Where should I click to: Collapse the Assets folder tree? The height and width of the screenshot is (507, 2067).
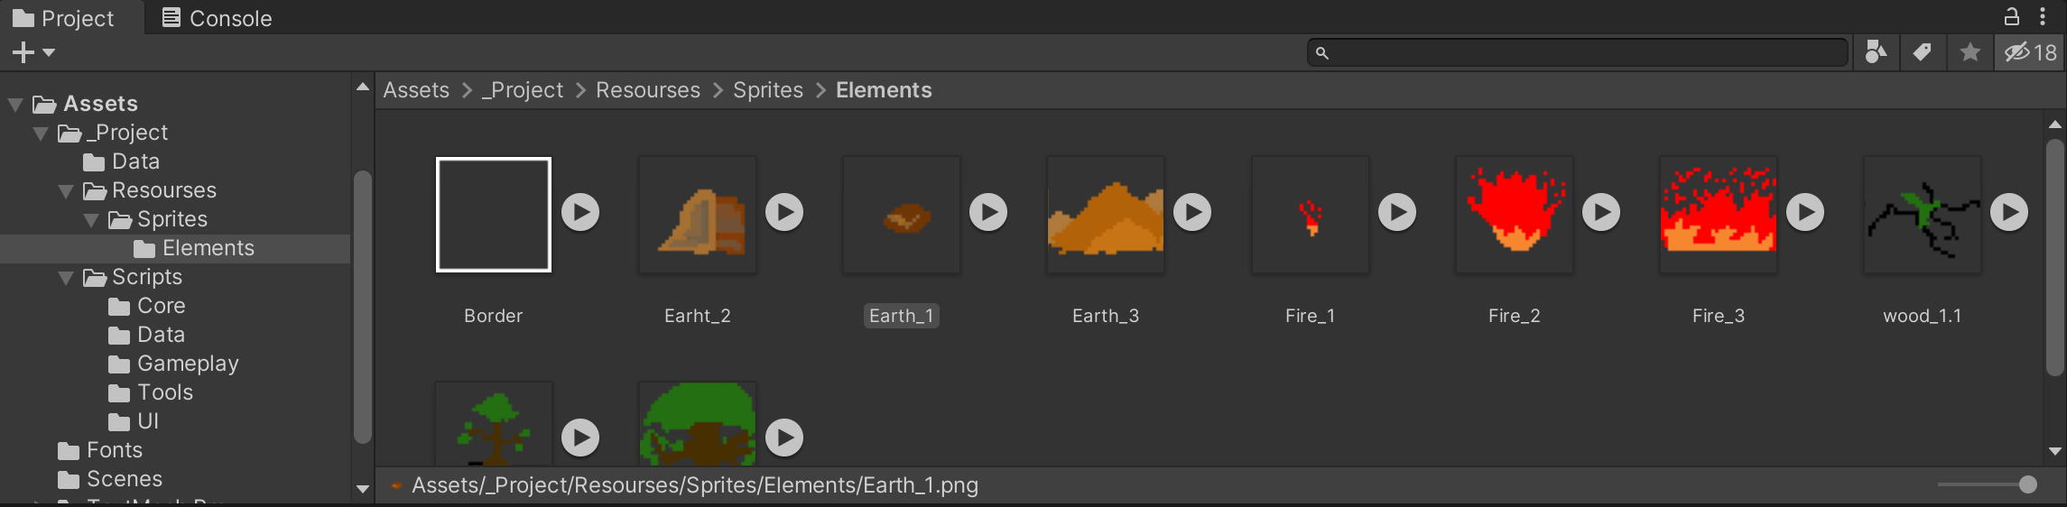click(x=15, y=105)
